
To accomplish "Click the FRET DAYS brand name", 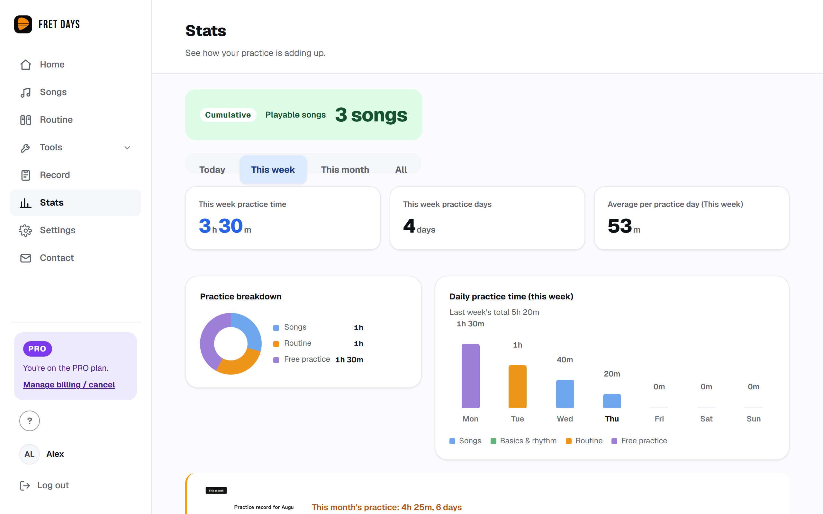I will coord(59,24).
